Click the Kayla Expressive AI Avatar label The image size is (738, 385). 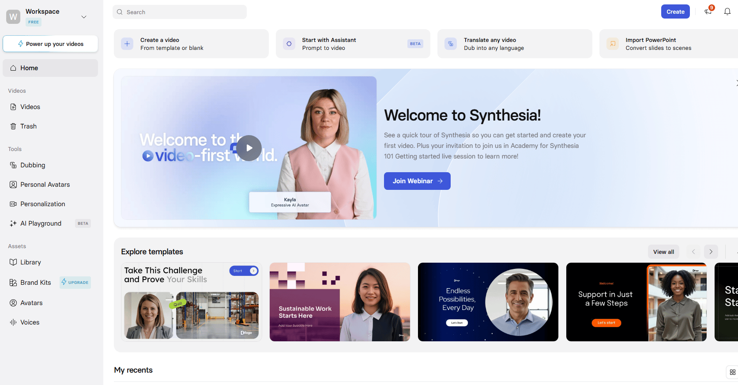pyautogui.click(x=290, y=202)
